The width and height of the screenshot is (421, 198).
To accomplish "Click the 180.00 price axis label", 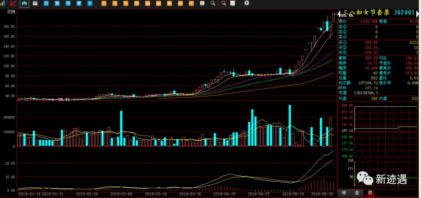I will click(10, 26).
